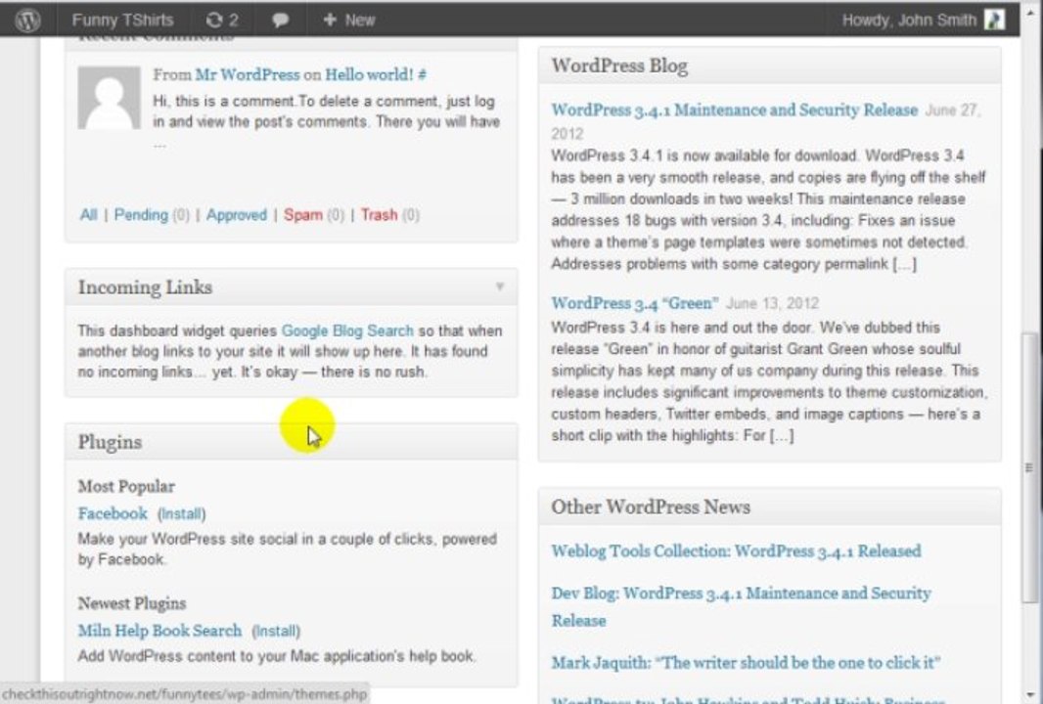Screen dimensions: 1043x704
Task: Filter comments by Trash
Action: (380, 215)
